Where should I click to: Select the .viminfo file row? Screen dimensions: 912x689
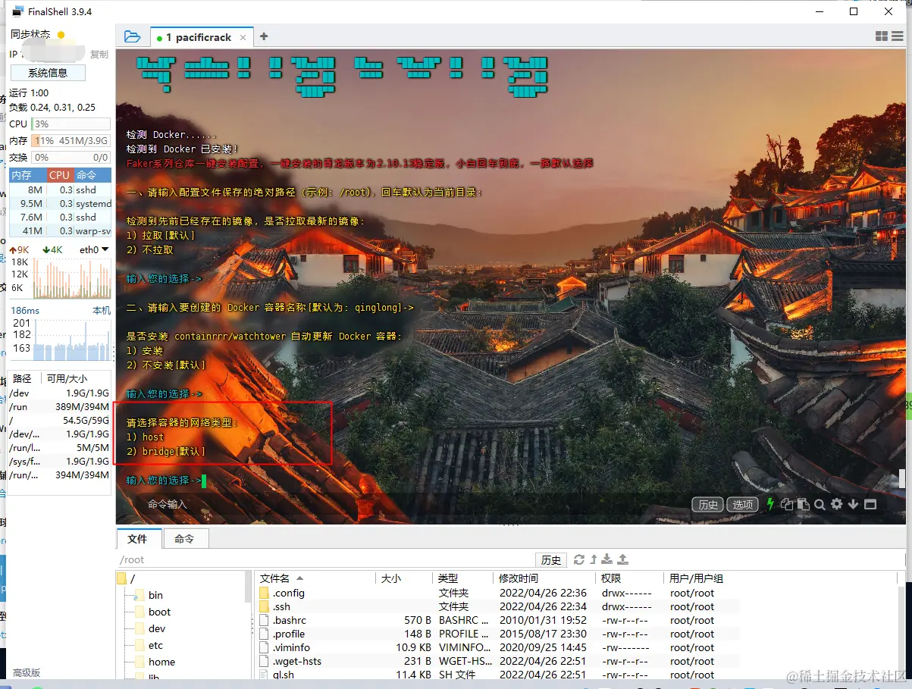click(497, 647)
